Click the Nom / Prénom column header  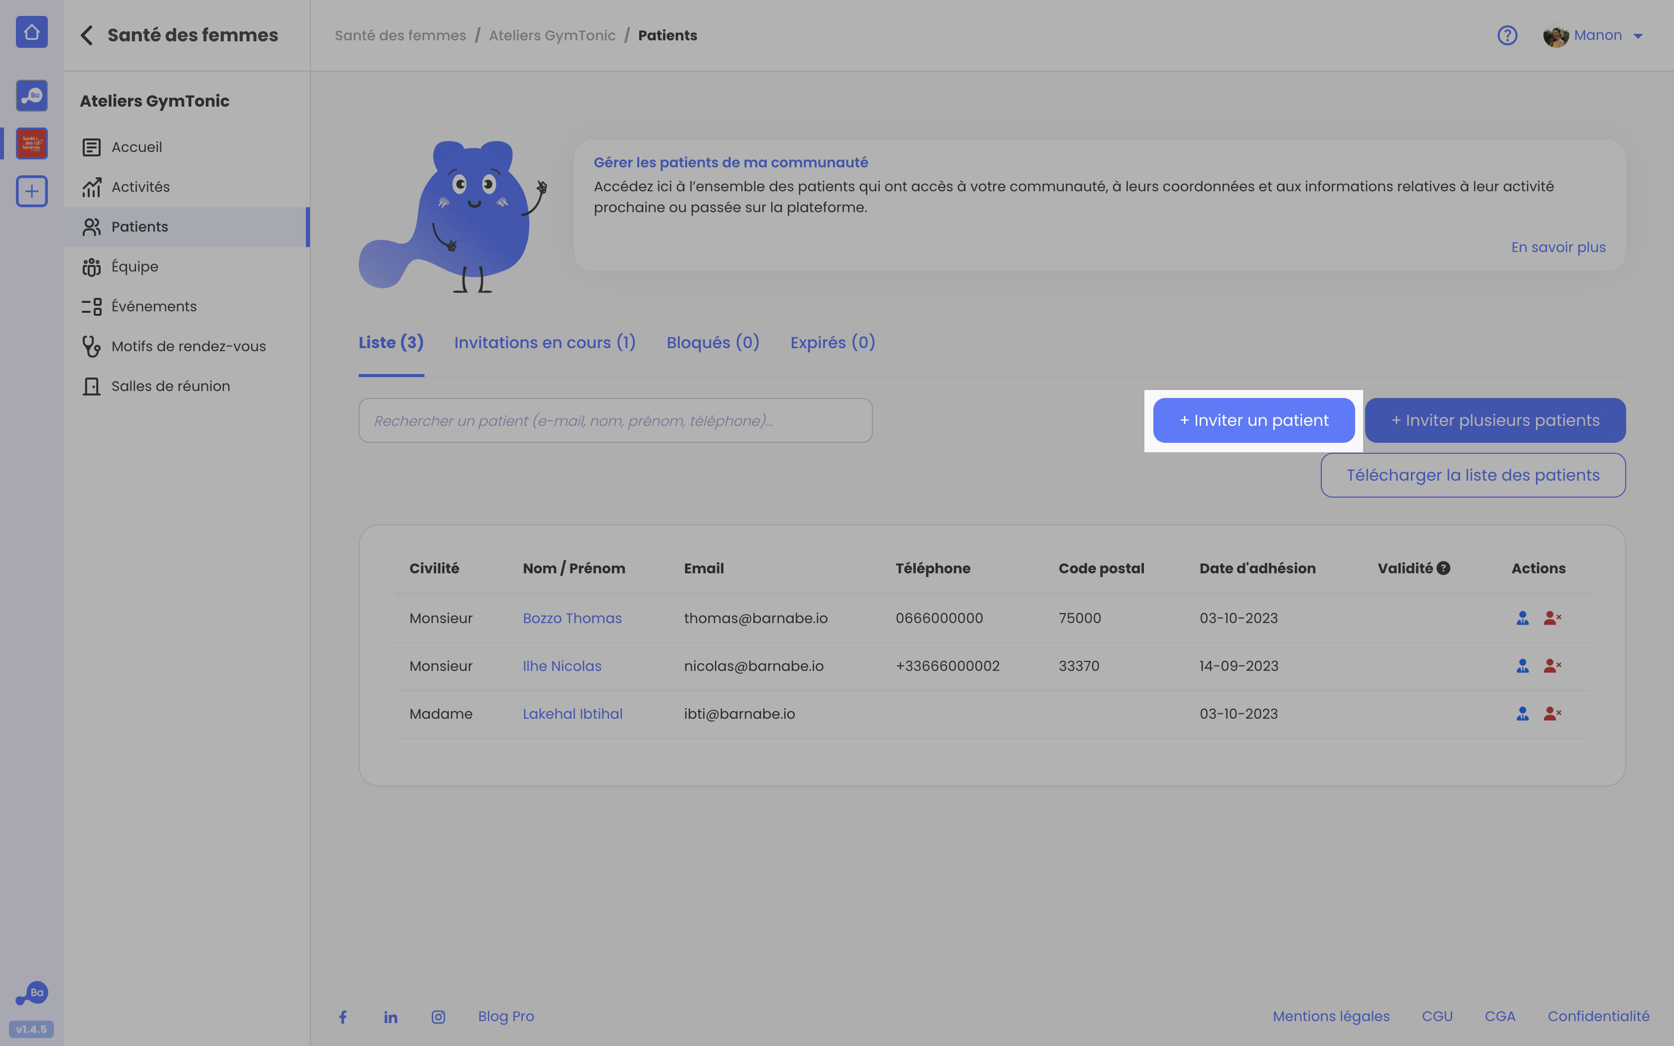pos(574,568)
